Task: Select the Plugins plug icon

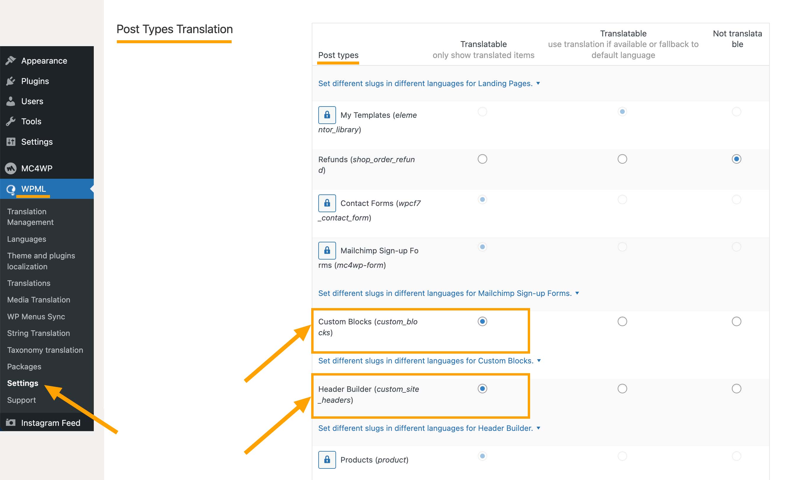Action: 11,81
